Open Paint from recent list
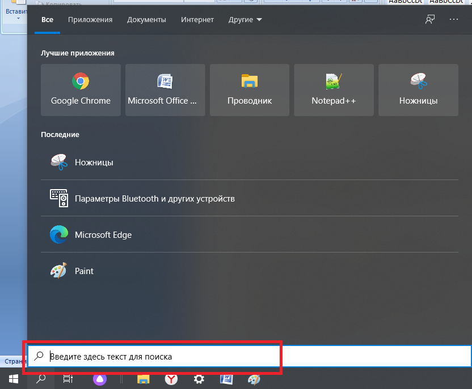The width and height of the screenshot is (472, 389). click(250, 271)
